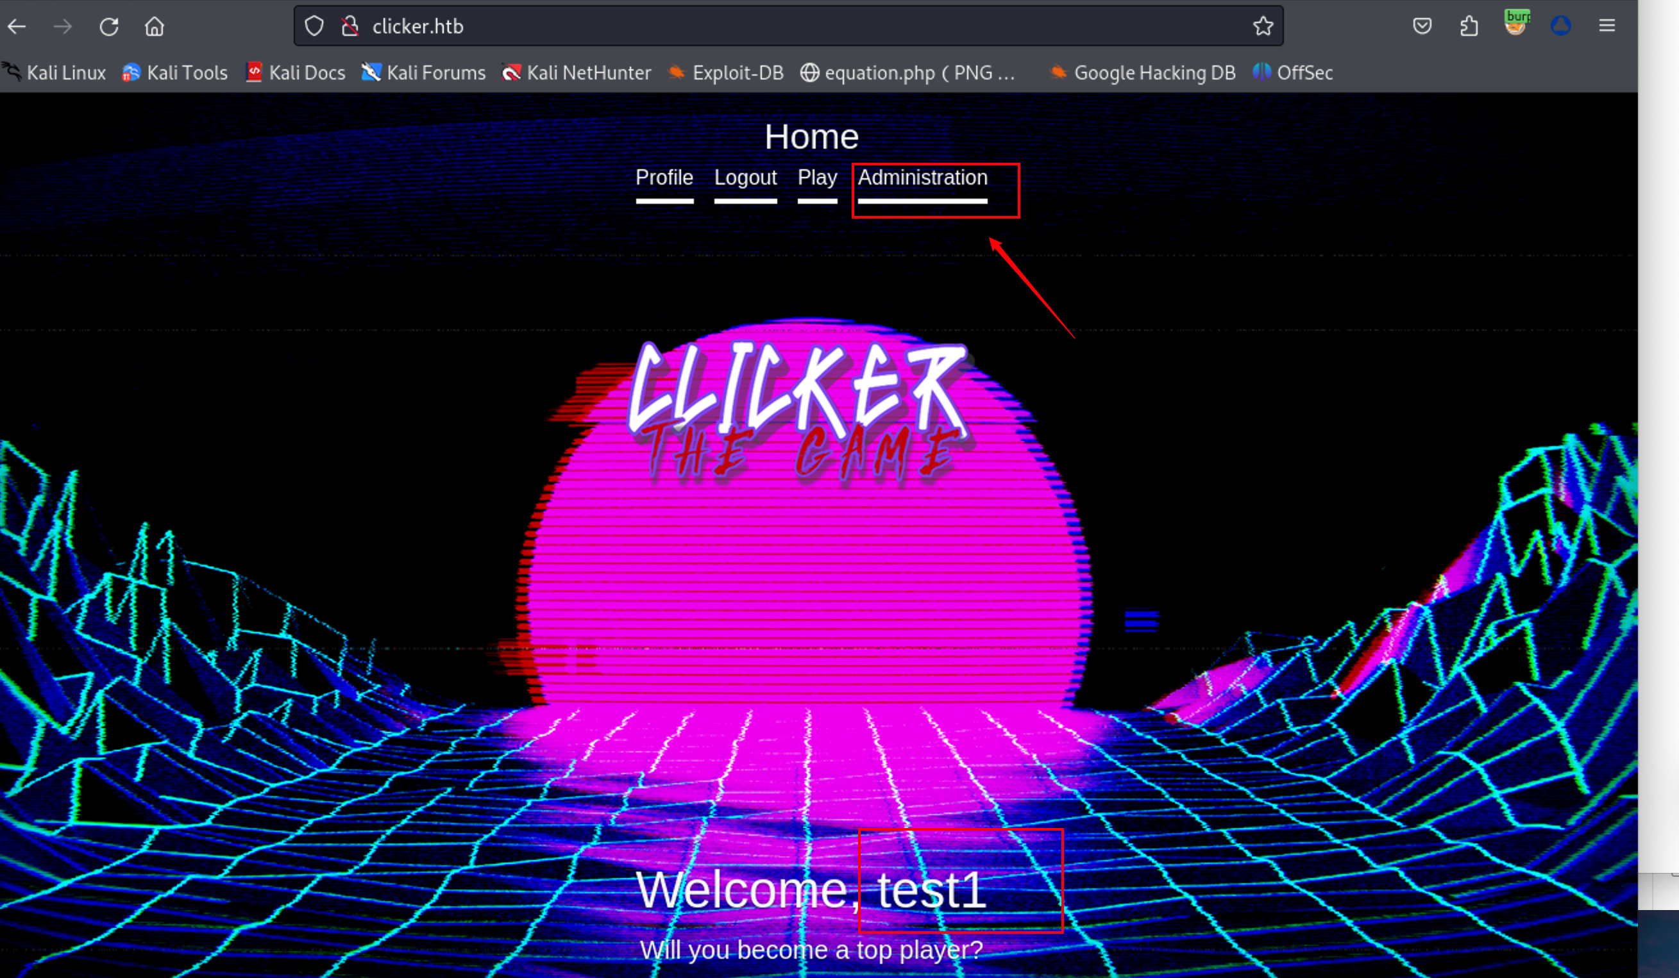Click the Logout navigation link
Screen dimensions: 1679x978
click(745, 178)
